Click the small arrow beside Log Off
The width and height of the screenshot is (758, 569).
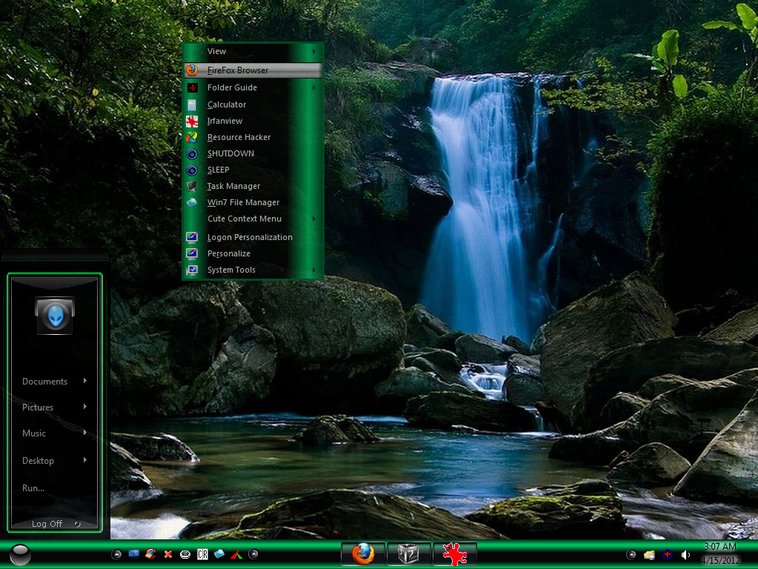point(77,524)
